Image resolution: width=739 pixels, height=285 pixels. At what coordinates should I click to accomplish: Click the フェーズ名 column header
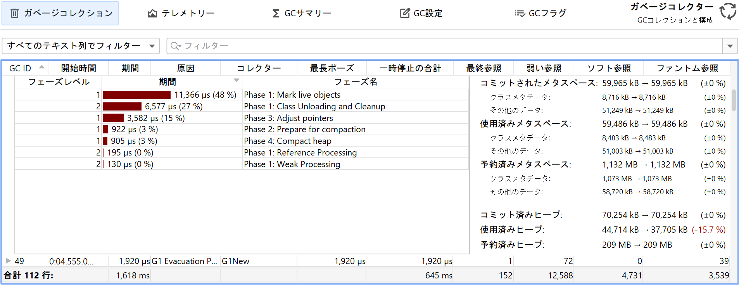coord(356,82)
